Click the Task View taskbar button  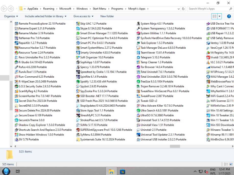coord(18,171)
